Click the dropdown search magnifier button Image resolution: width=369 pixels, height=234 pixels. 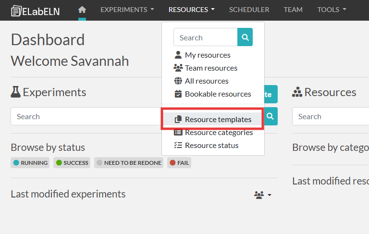[245, 37]
